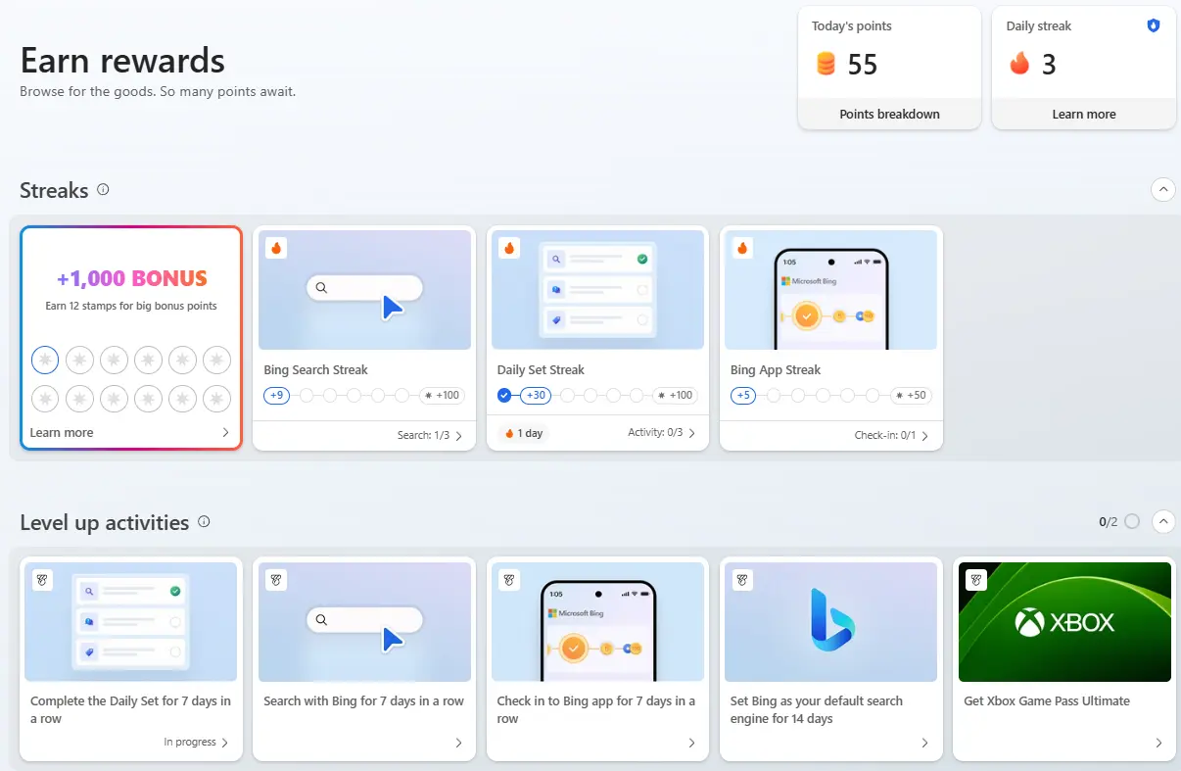The height and width of the screenshot is (771, 1181).
Task: Click the chevron on Set Bing as default card
Action: pyautogui.click(x=924, y=743)
